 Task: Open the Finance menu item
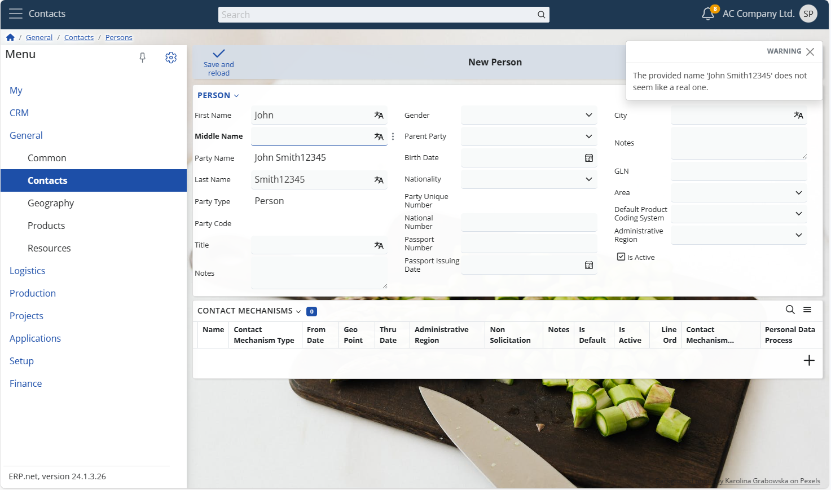point(26,383)
